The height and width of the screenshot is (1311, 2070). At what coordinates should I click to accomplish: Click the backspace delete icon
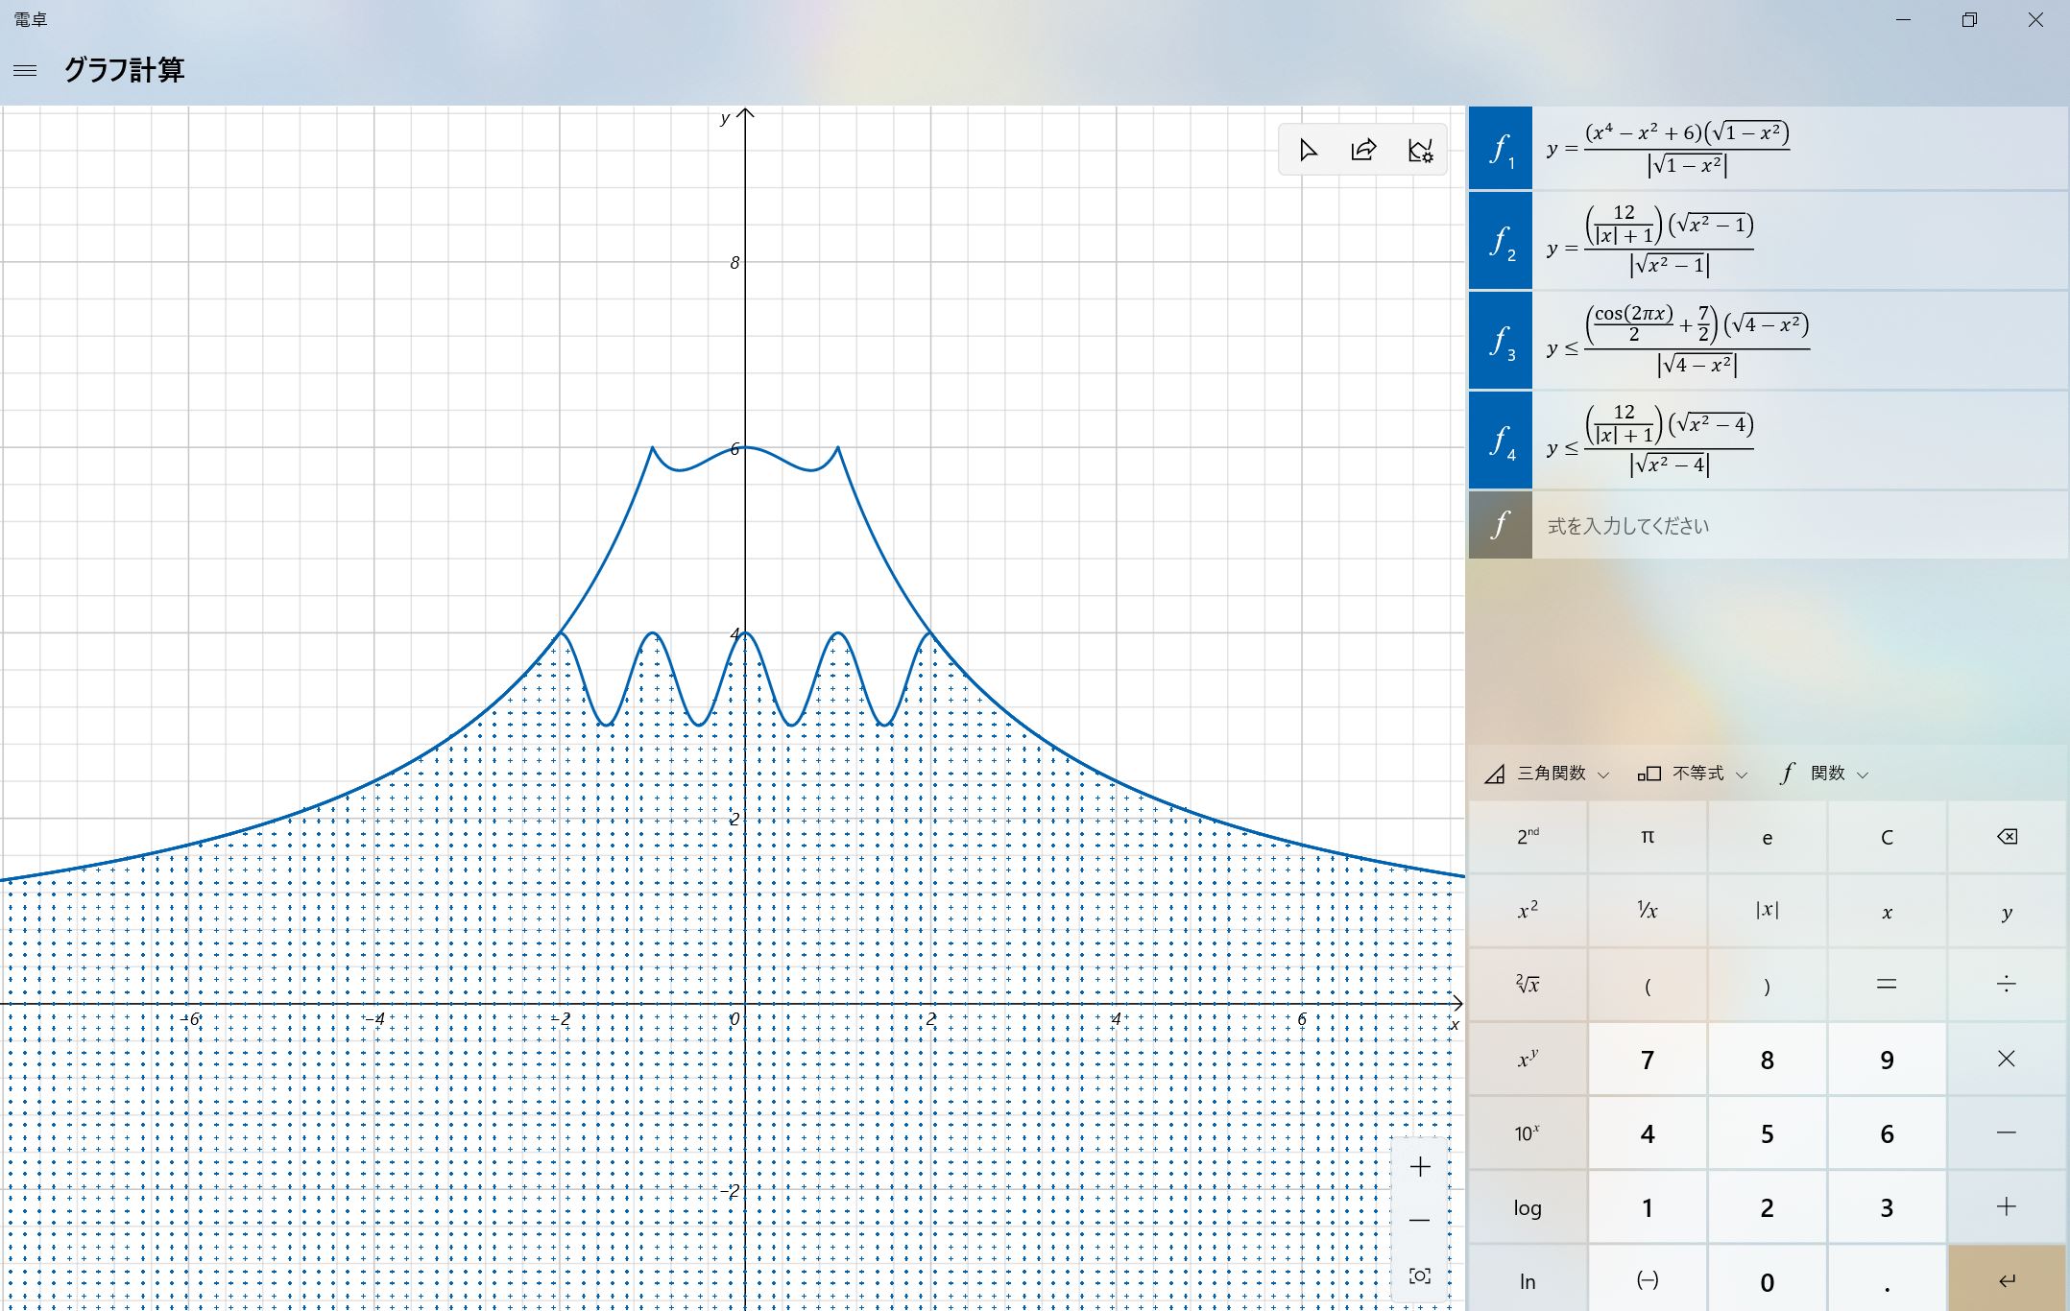2007,837
